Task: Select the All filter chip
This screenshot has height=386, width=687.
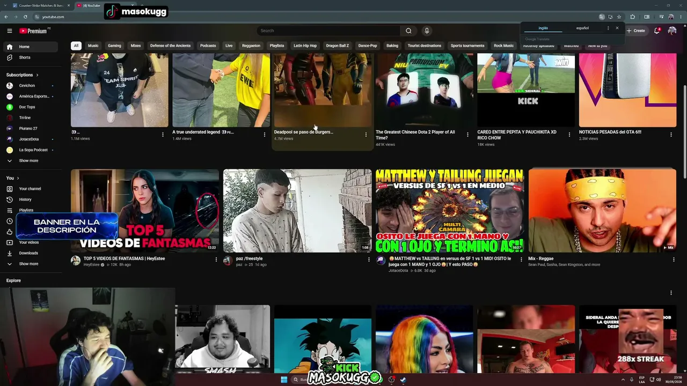Action: click(76, 46)
